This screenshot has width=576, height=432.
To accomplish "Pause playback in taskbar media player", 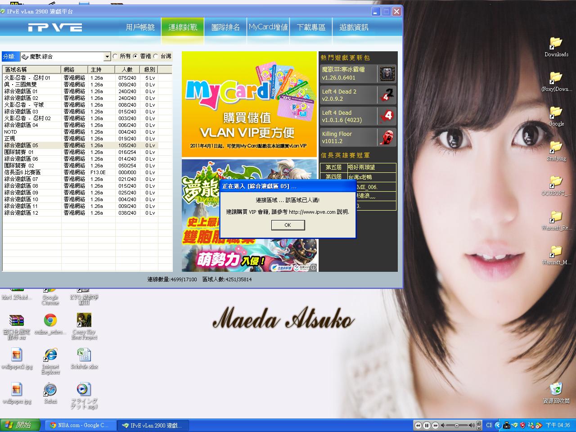I will [427, 425].
